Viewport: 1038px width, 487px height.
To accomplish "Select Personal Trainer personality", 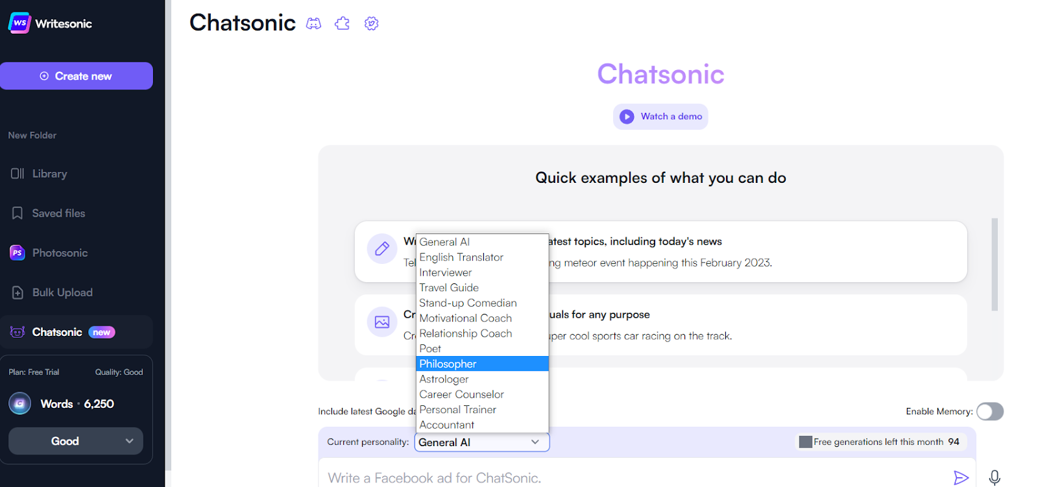I will [482, 410].
